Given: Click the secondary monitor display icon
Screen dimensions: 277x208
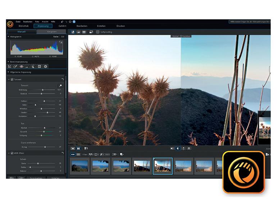Looking at the screenshot, I should pos(91,32).
